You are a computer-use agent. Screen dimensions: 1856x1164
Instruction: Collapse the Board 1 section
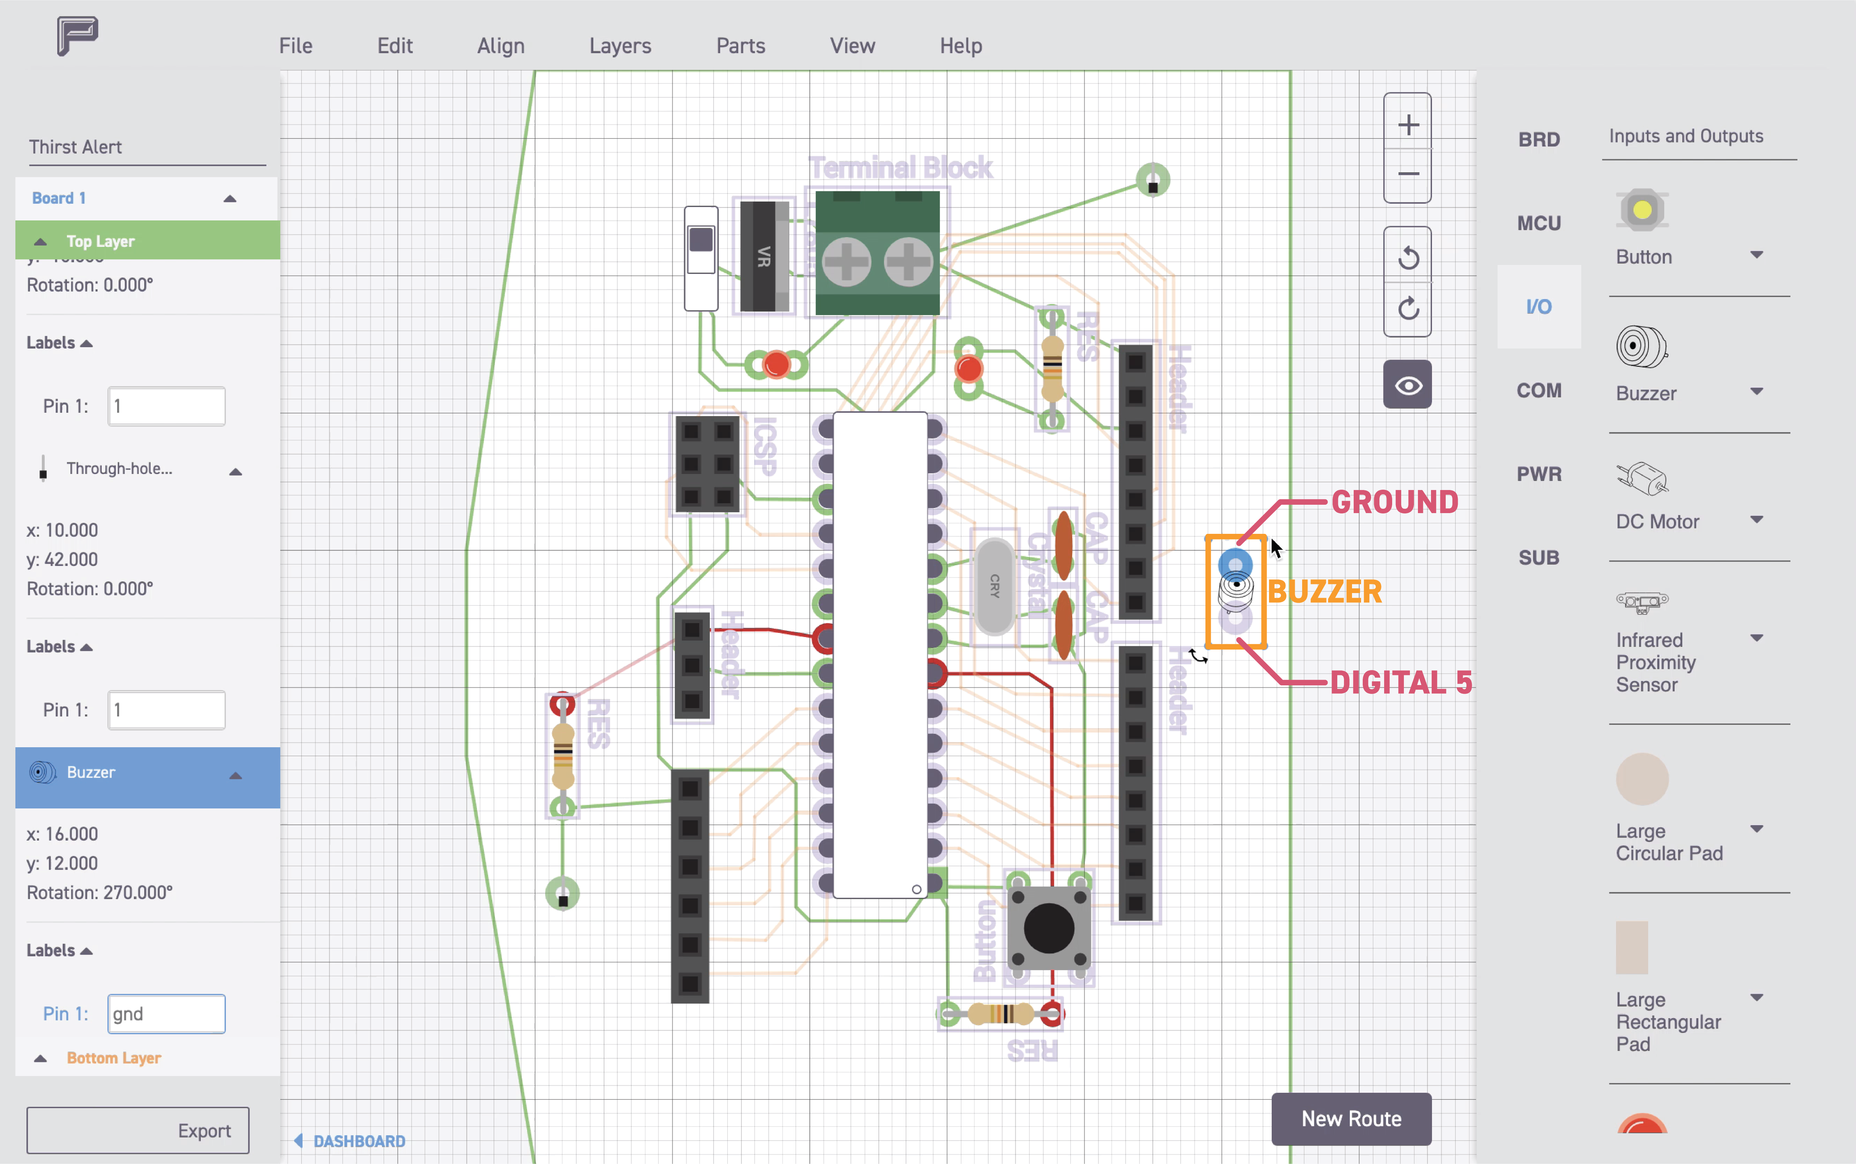pos(230,198)
